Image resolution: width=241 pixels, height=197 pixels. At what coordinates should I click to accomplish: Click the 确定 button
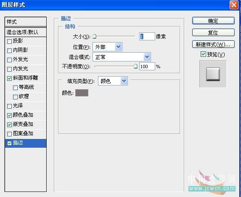pos(213,21)
